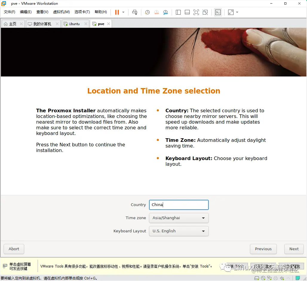Click the hard disk status bar icon
The height and width of the screenshot is (281, 307).
coord(257,278)
